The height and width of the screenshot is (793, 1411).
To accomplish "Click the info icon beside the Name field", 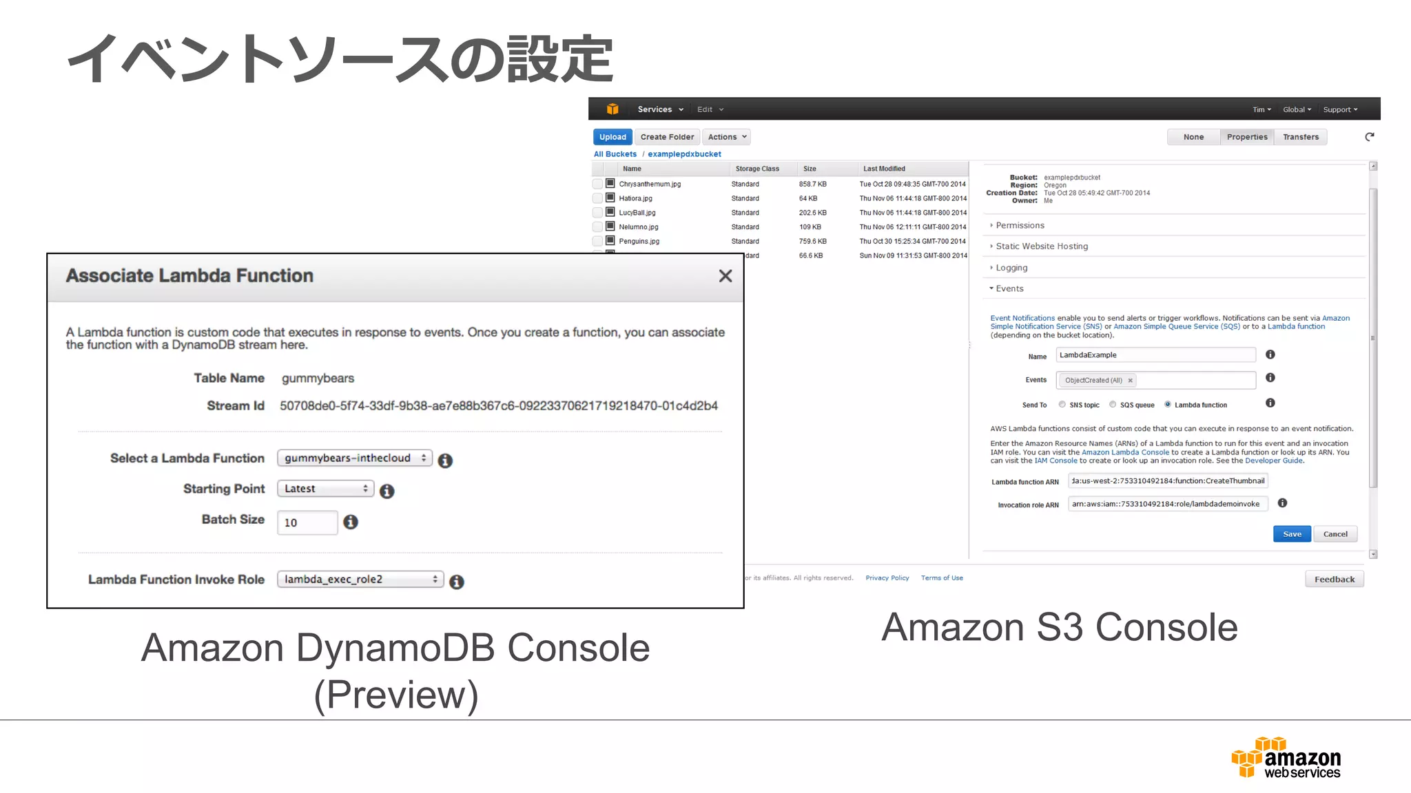I will coord(1270,355).
